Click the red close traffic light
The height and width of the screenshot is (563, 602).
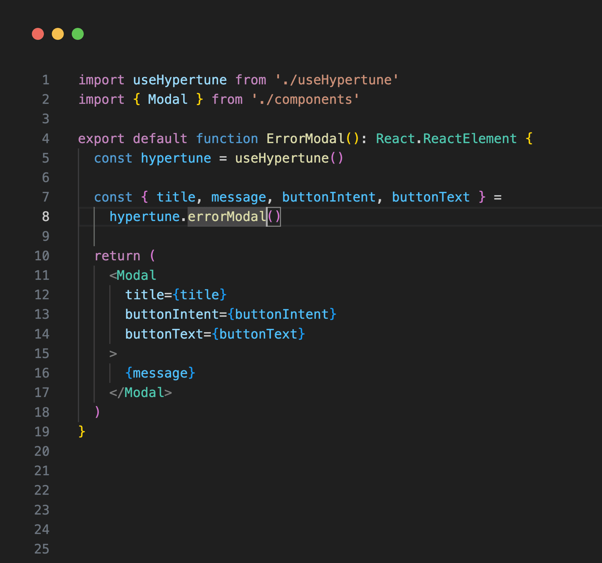[x=38, y=34]
